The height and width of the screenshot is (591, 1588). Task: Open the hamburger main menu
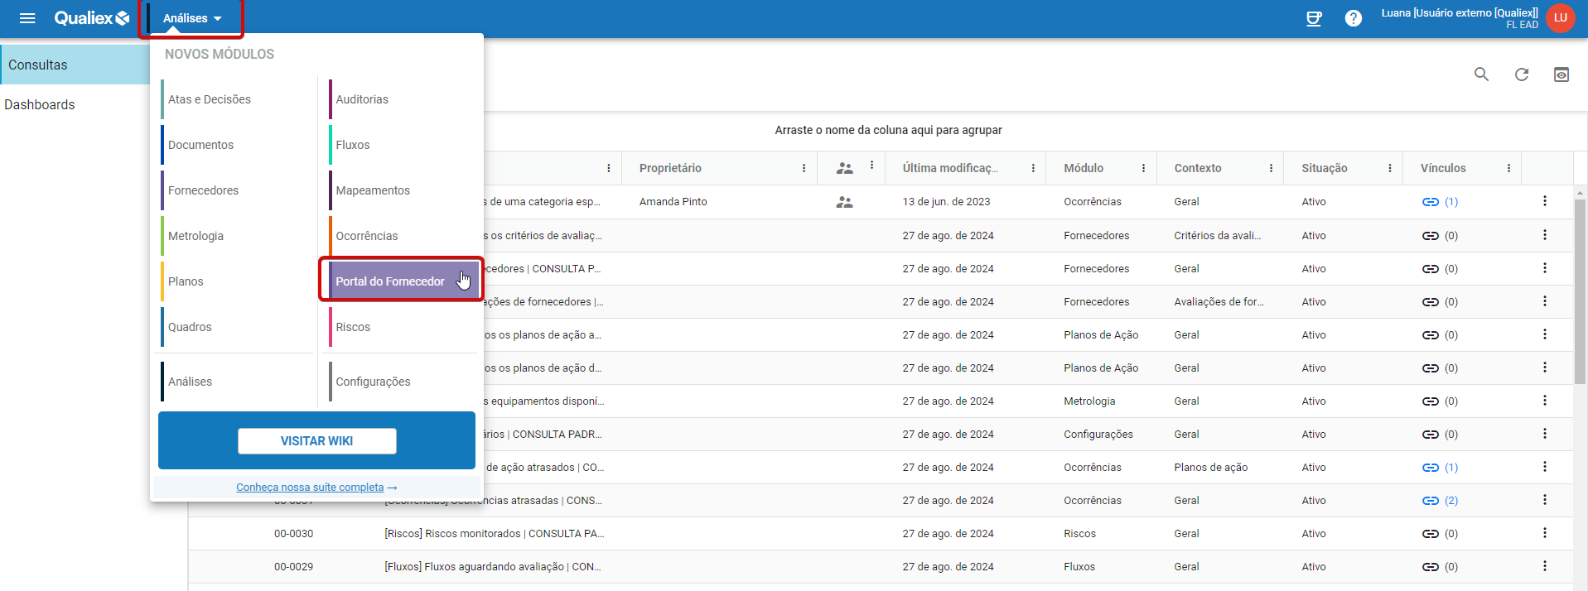coord(27,18)
